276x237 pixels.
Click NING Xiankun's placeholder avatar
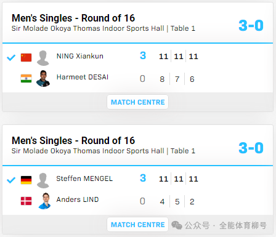(x=43, y=58)
